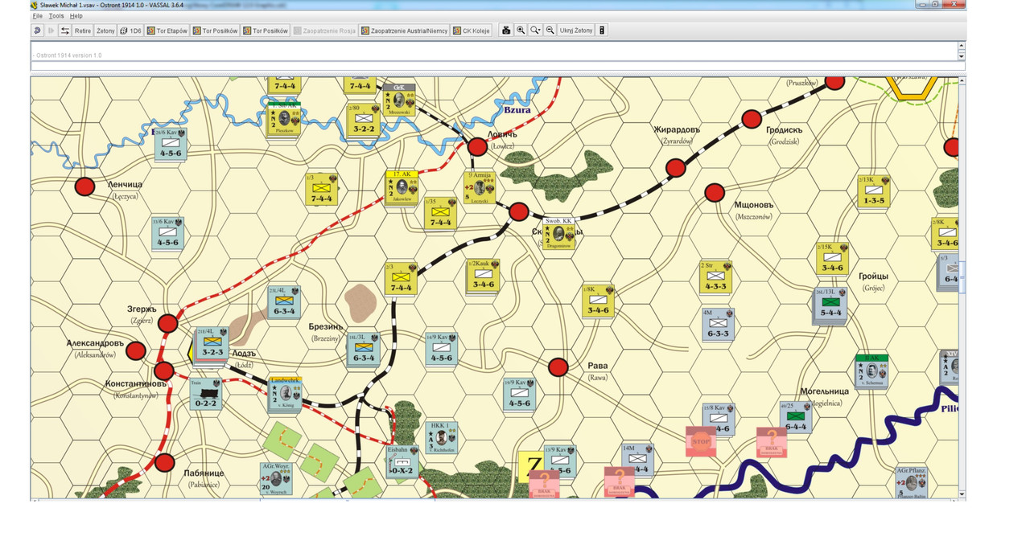
Task: Click the camera snapshot icon
Action: (x=506, y=31)
